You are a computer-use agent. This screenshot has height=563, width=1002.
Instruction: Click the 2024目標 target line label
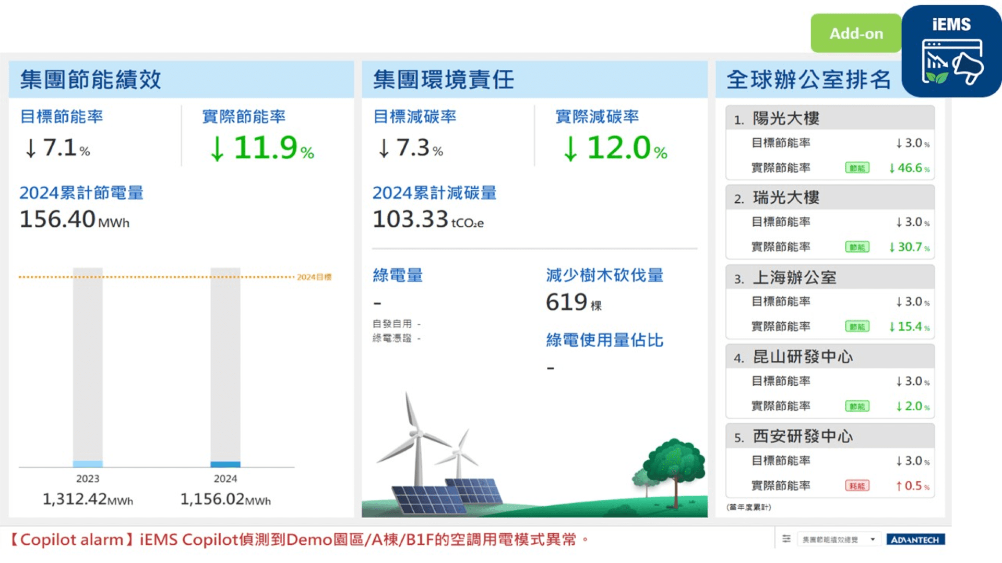point(314,277)
